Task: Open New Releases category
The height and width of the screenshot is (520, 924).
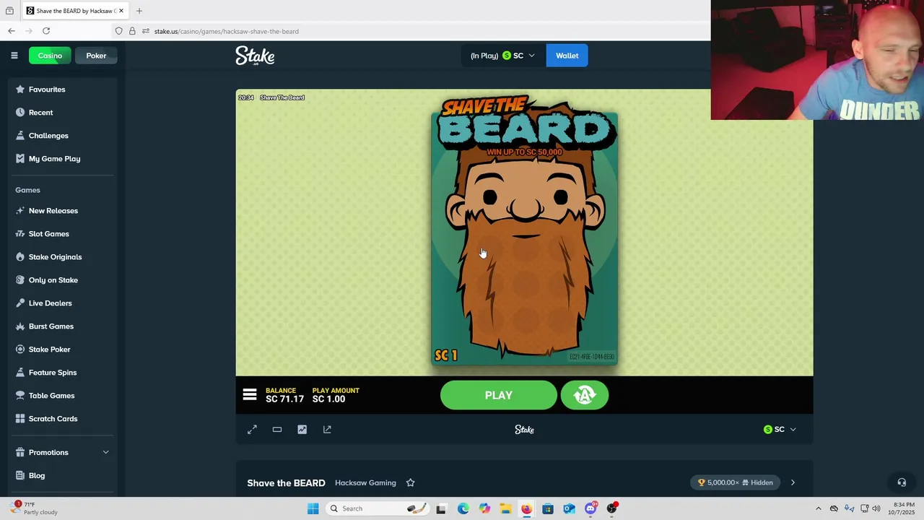Action: [62, 211]
